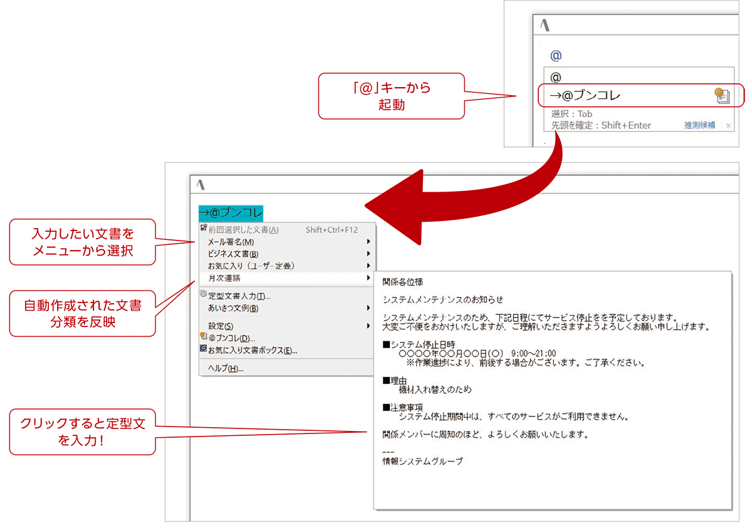This screenshot has height=528, width=752.
Task: Expand the メール署名(M) submenu
Action: (x=287, y=242)
